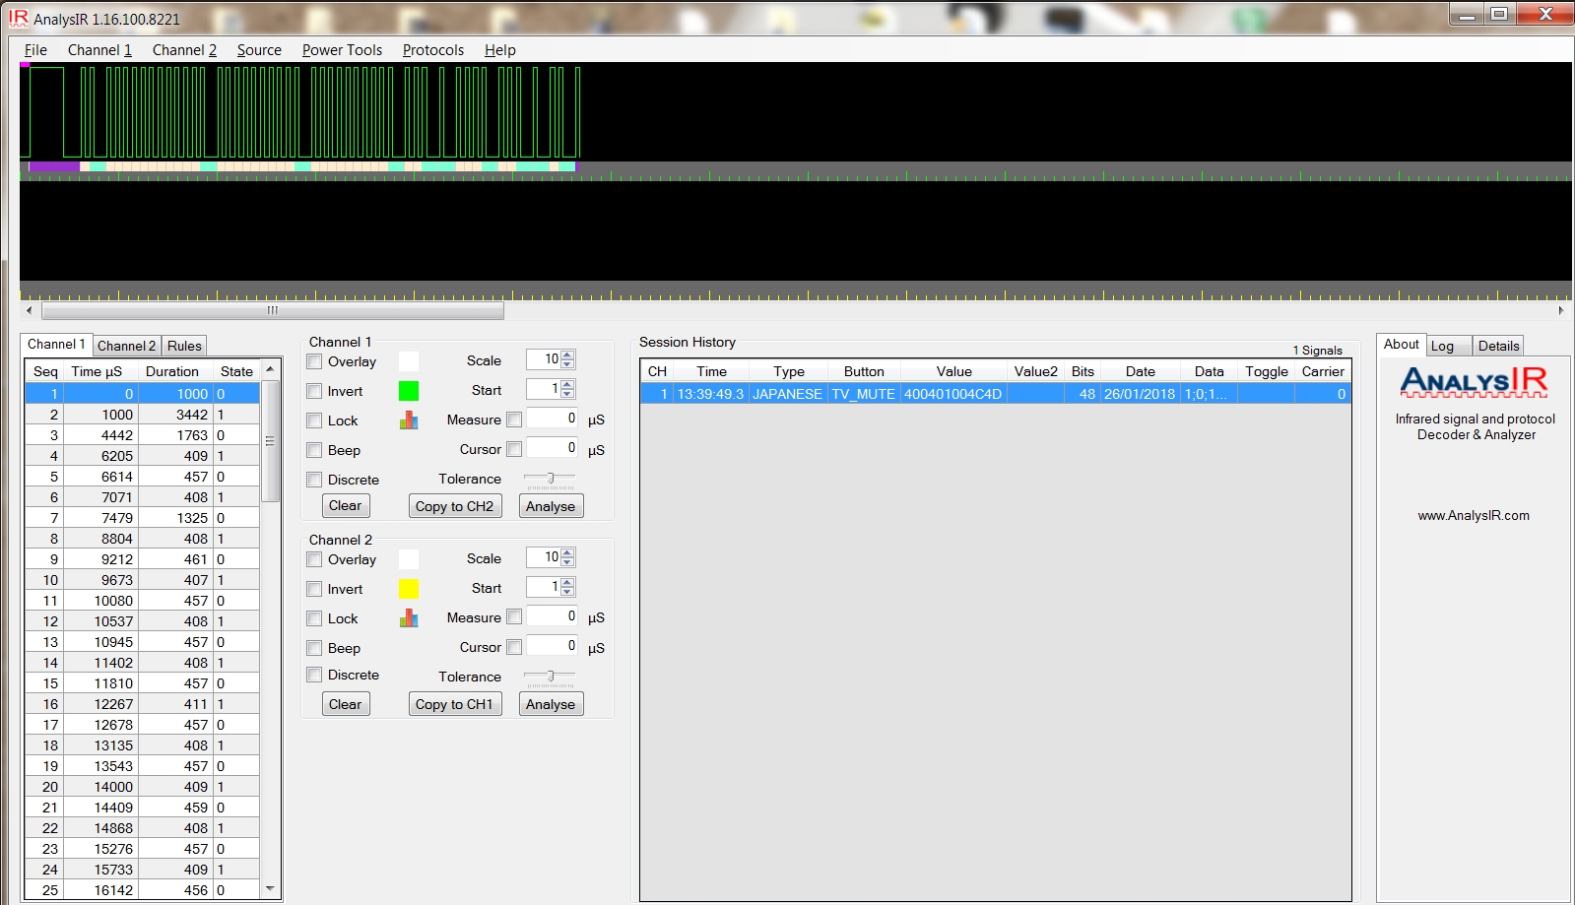The height and width of the screenshot is (905, 1575).
Task: Pick the Channel 2 yellow trace color swatch
Action: (x=409, y=589)
